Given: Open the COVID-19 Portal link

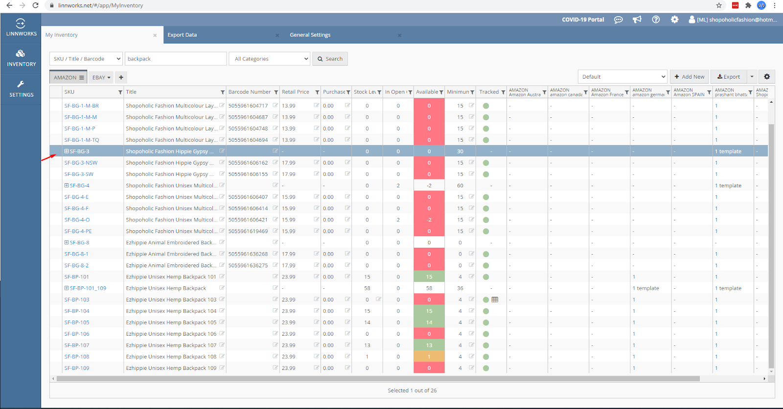Looking at the screenshot, I should [x=583, y=20].
